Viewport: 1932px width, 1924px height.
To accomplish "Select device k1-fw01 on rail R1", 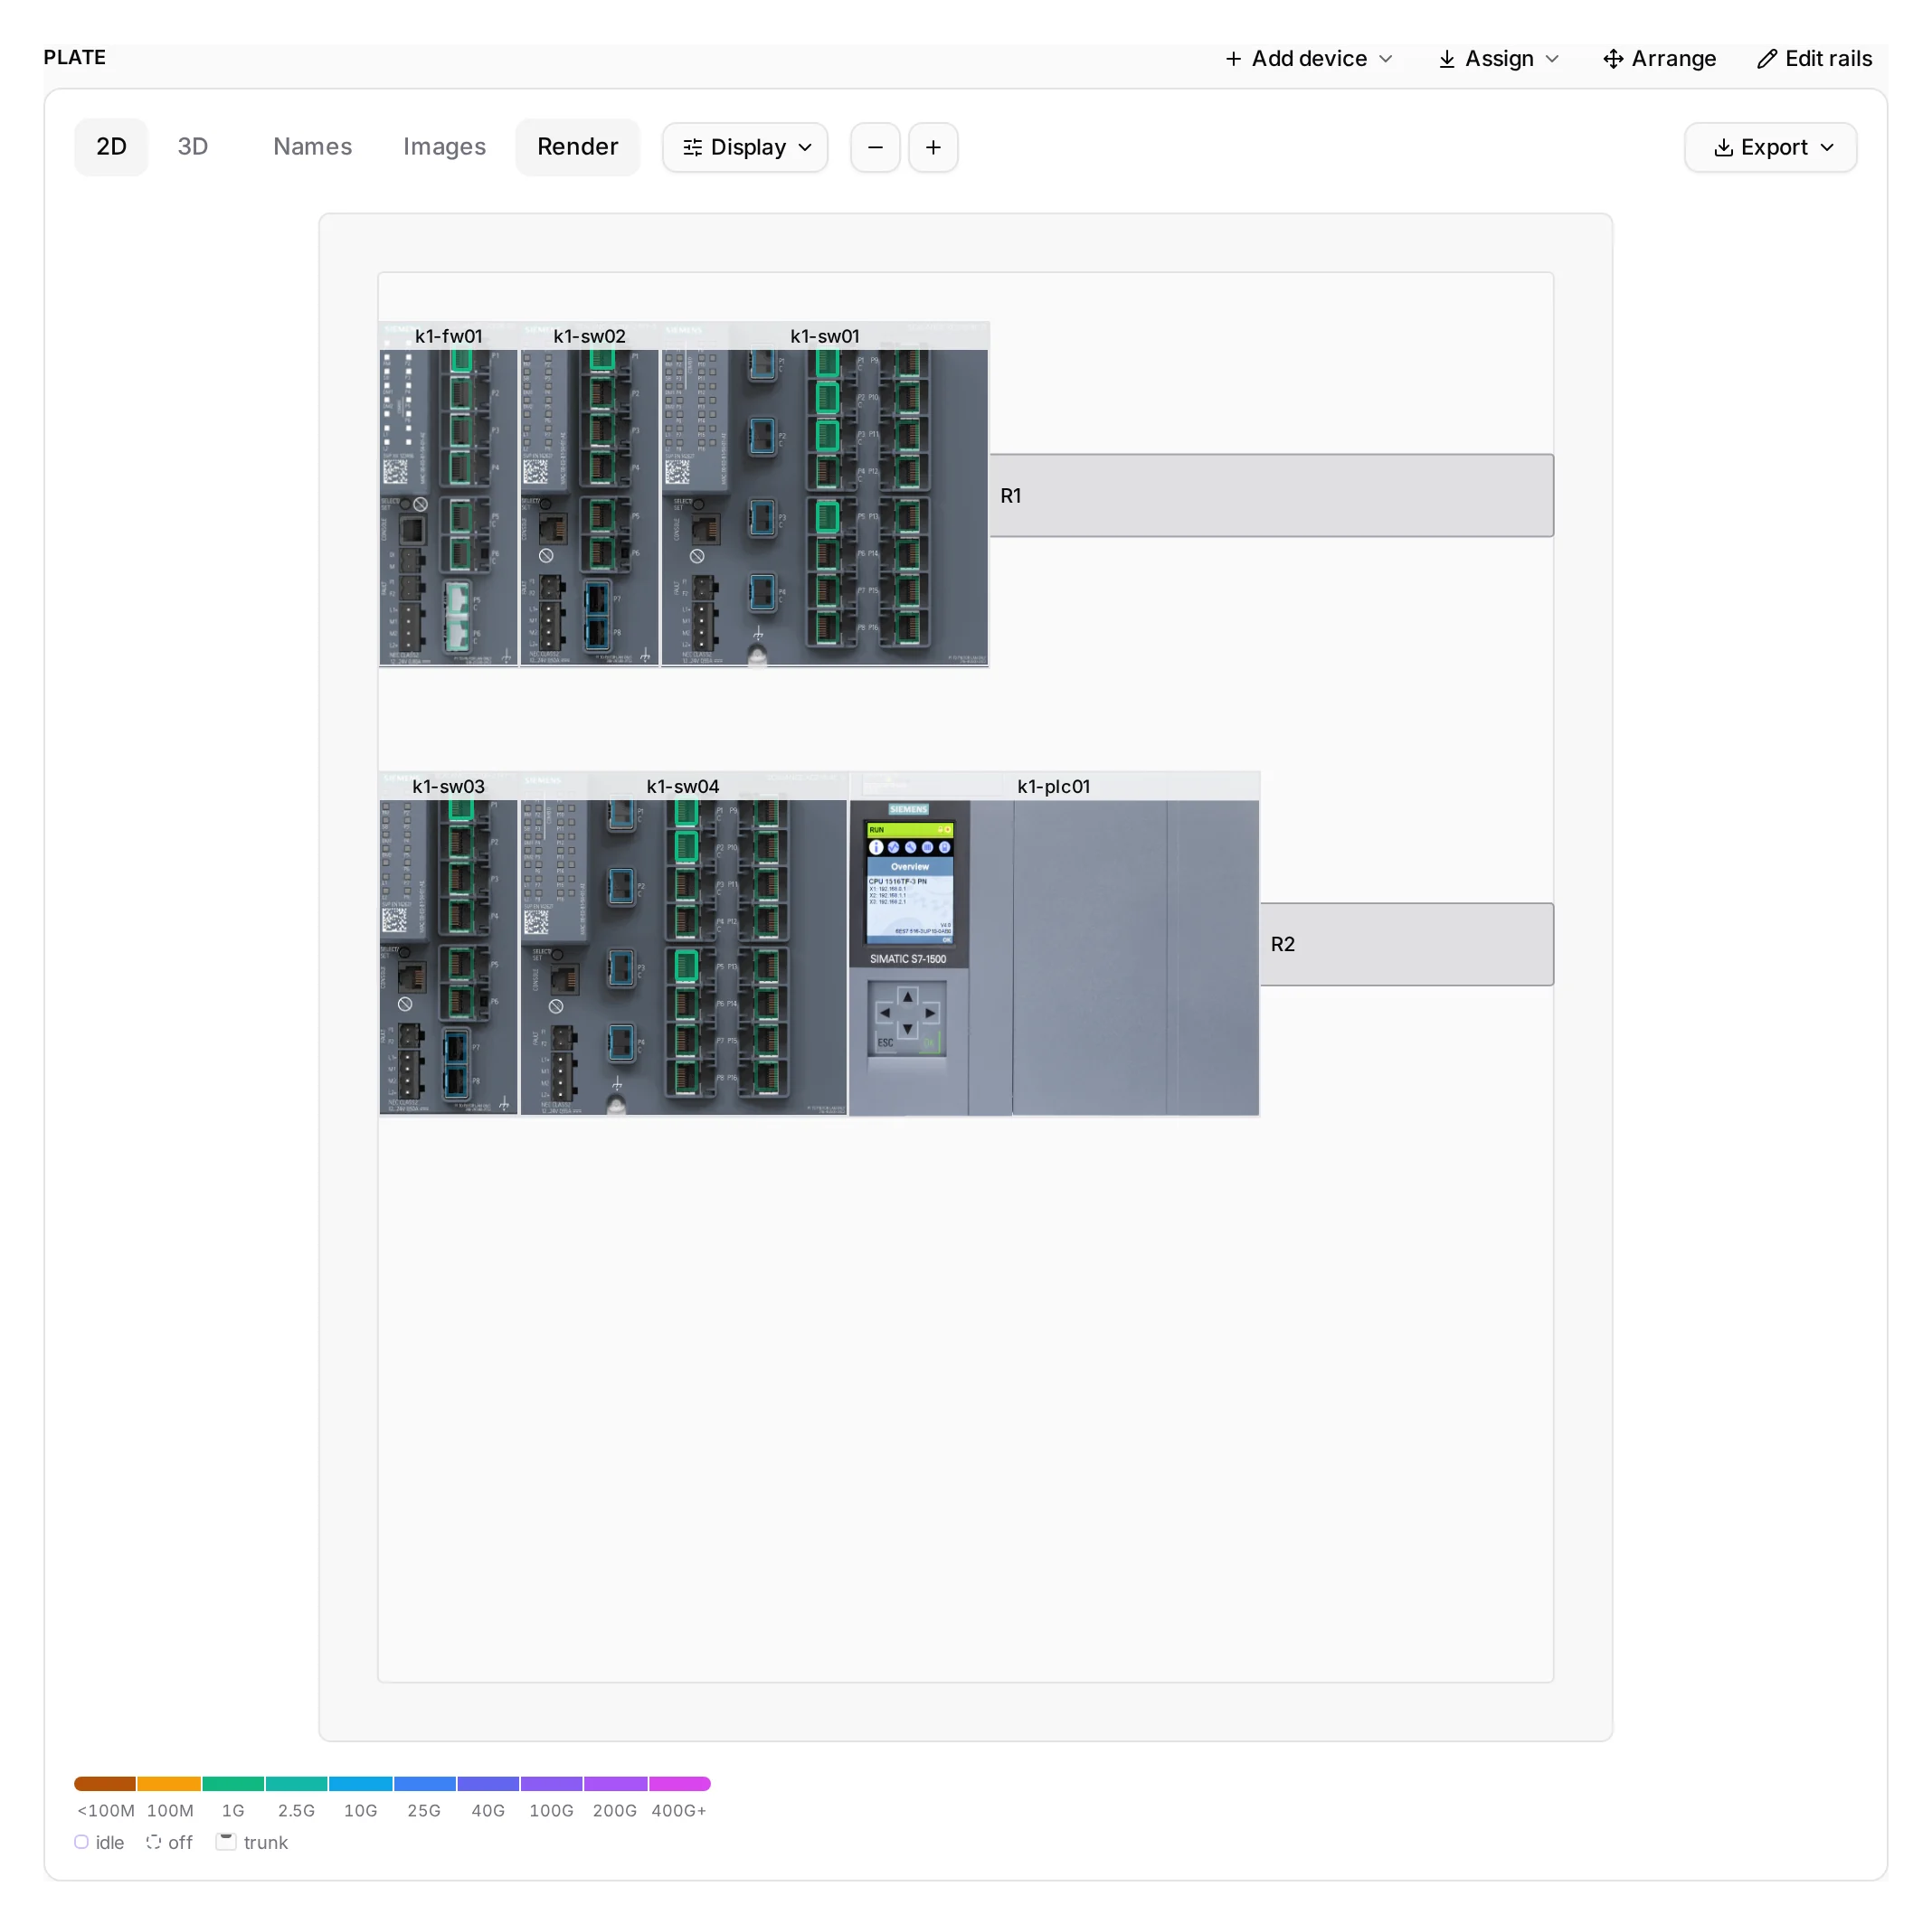I will tap(449, 495).
